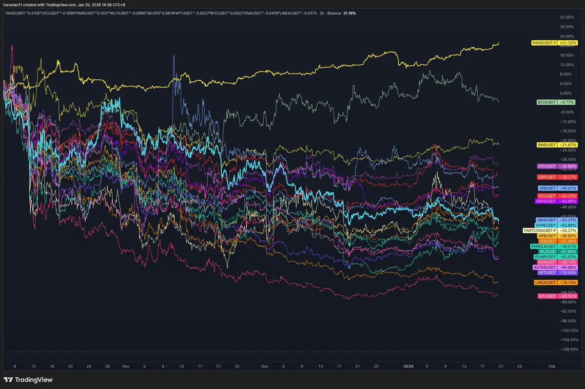Click the 20 date label on time axis
Screen dimensions: 585x389
click(x=70, y=365)
